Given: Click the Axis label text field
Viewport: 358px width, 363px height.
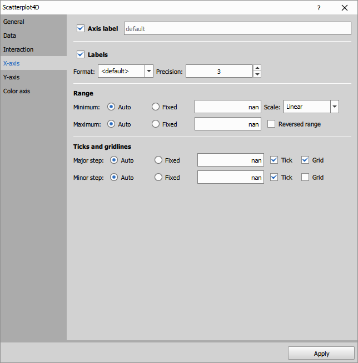Looking at the screenshot, I should [x=237, y=28].
